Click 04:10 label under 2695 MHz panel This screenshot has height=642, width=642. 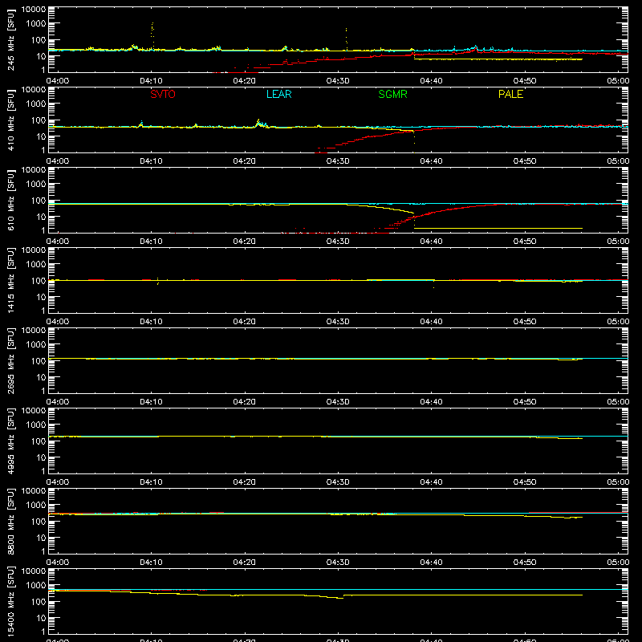(151, 402)
